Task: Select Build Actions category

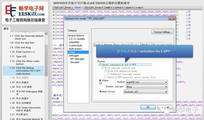Action: coord(75,49)
